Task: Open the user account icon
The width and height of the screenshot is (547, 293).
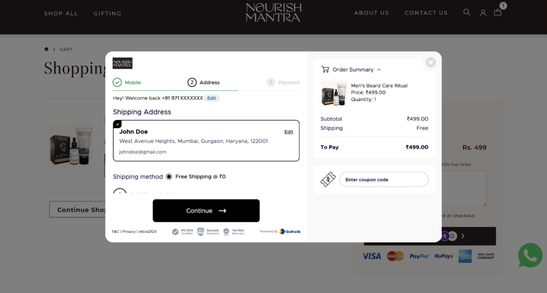Action: pos(483,13)
